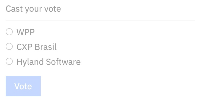This screenshot has width=198, height=108.
Task: Select the CXP Brasil radio button
Action: (x=9, y=46)
